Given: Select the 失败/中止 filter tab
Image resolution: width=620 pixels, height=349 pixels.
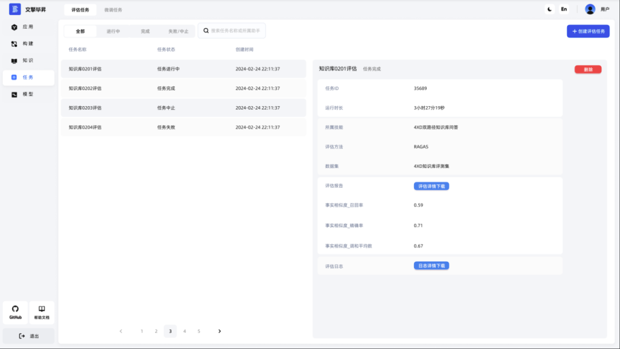Looking at the screenshot, I should point(179,31).
